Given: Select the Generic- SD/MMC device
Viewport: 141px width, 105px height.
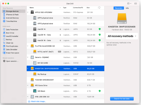Looking at the screenshot, I should 66,57.
